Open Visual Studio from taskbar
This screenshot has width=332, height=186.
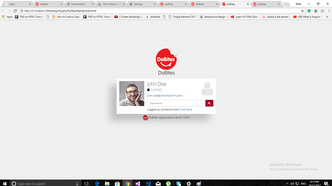138,184
